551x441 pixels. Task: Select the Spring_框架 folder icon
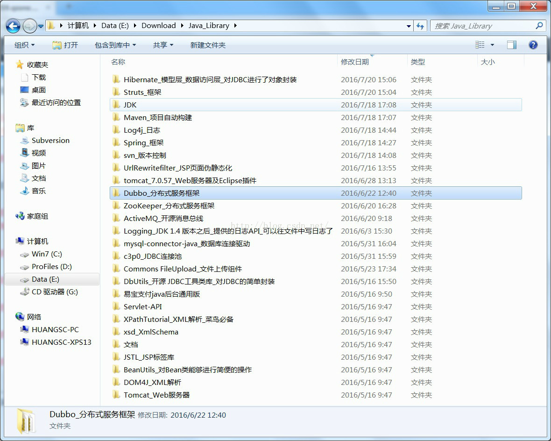tap(116, 142)
